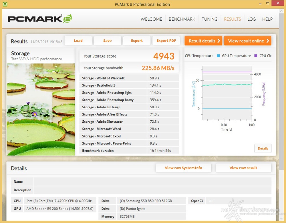The image size is (286, 223).
Task: Click the scrollbar up arrow
Action: tap(281, 11)
